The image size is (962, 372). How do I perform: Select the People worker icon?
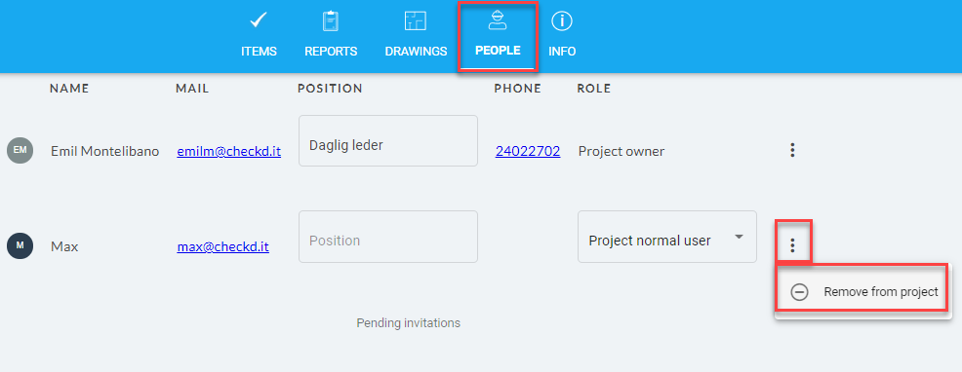pos(498,20)
